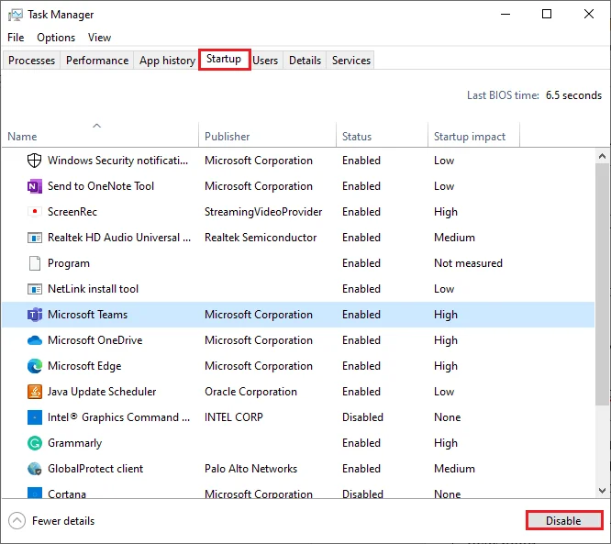Click the Task Manager title bar icon
Image resolution: width=611 pixels, height=544 pixels.
(16, 15)
